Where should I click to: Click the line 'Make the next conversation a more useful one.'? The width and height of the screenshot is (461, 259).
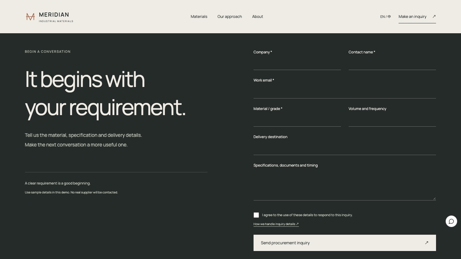[76, 145]
